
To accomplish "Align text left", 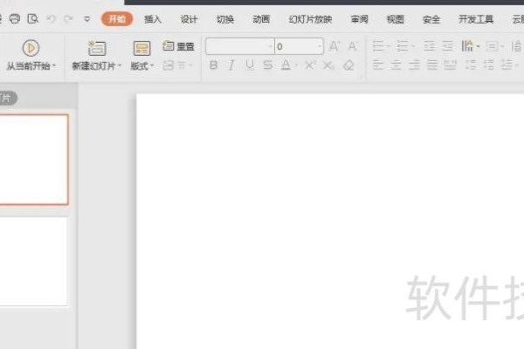I will [x=378, y=65].
